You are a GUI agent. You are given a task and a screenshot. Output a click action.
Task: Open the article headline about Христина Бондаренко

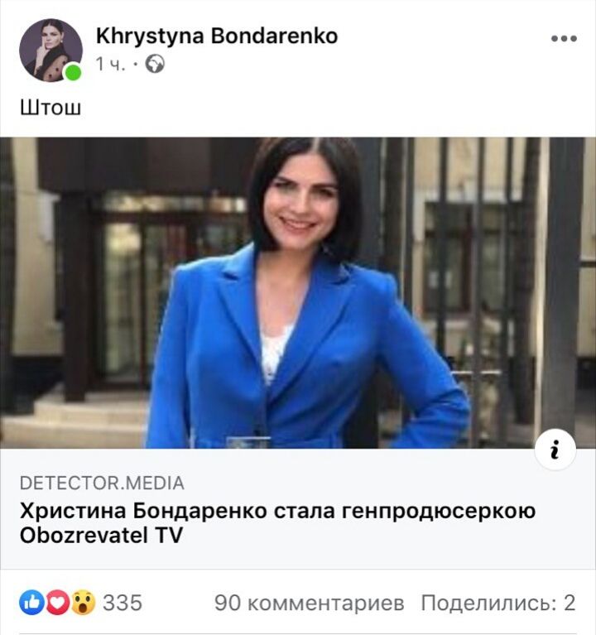278,523
